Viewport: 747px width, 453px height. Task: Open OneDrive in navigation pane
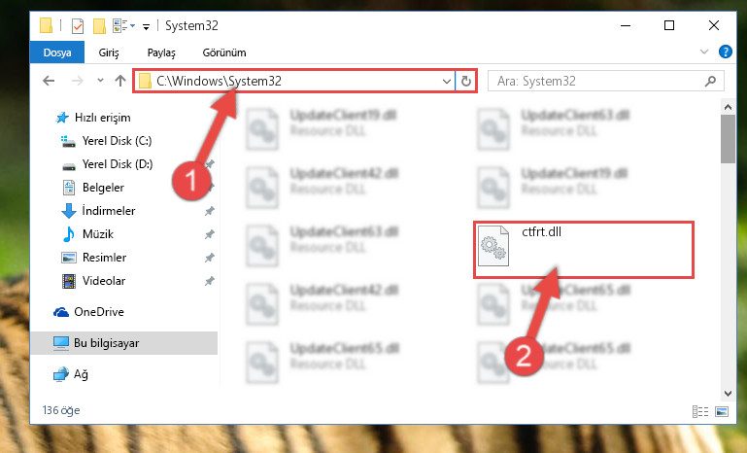[99, 312]
